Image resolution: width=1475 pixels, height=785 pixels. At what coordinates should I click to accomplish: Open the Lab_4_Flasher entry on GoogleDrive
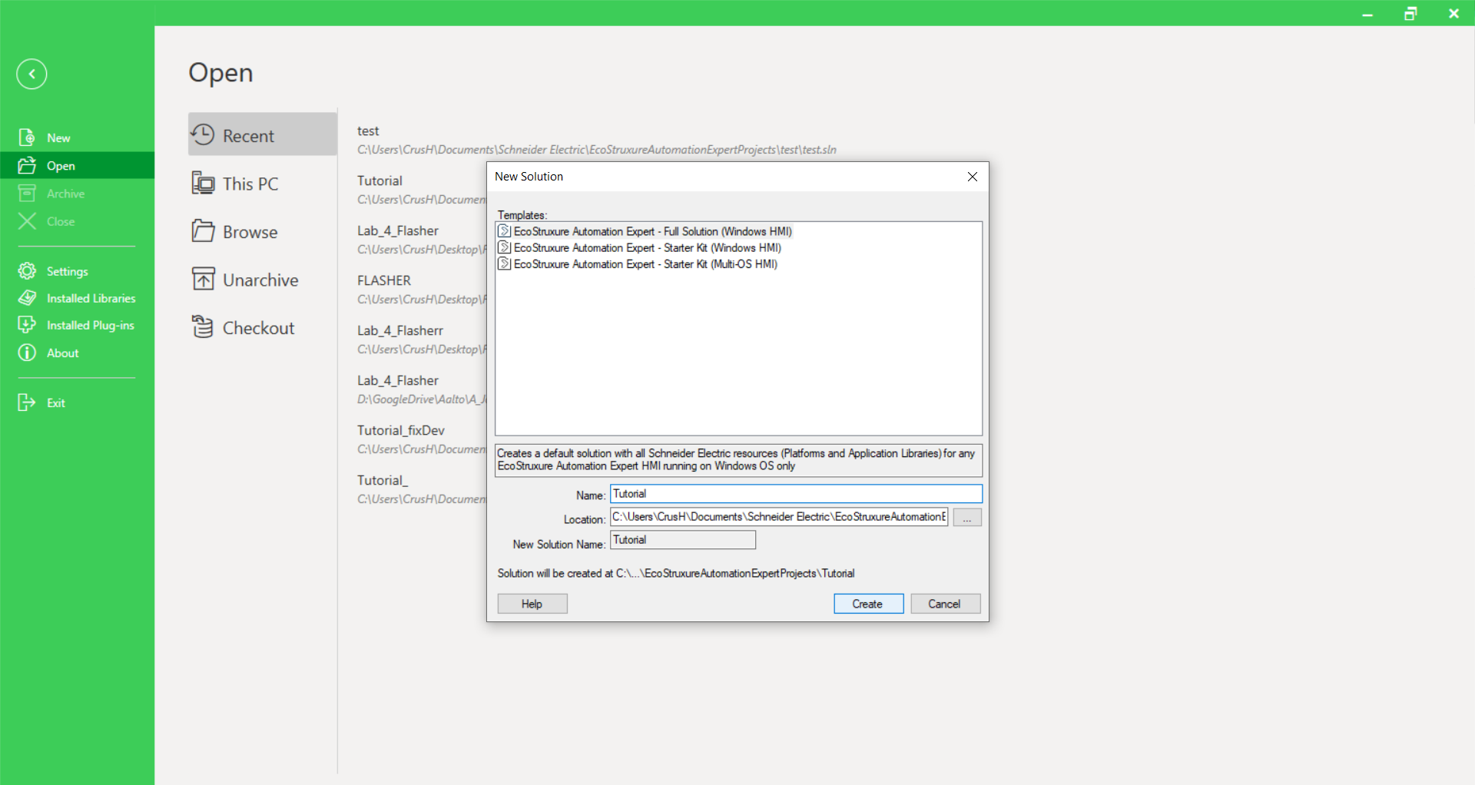click(398, 381)
